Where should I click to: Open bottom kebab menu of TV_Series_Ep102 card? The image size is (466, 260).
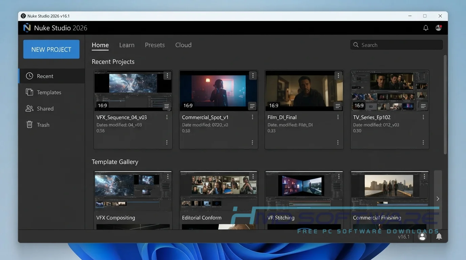[x=423, y=143]
